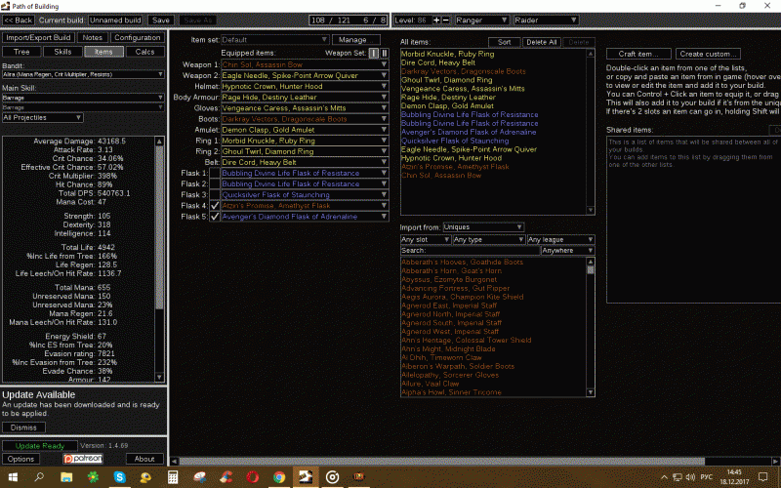
Task: Open the white circle taskbar app icon
Action: click(332, 477)
